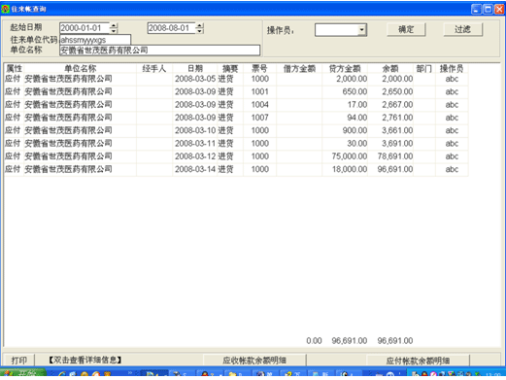This screenshot has height=380, width=506.
Task: Open the 操作员 dropdown list
Action: point(362,30)
